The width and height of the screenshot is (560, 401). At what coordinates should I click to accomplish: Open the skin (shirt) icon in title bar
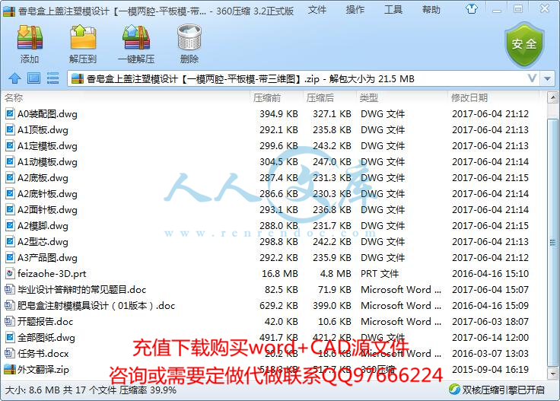click(x=472, y=9)
